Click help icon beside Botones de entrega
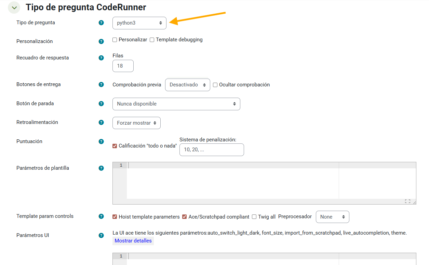Viewport: 429px width, 265px height. click(101, 85)
